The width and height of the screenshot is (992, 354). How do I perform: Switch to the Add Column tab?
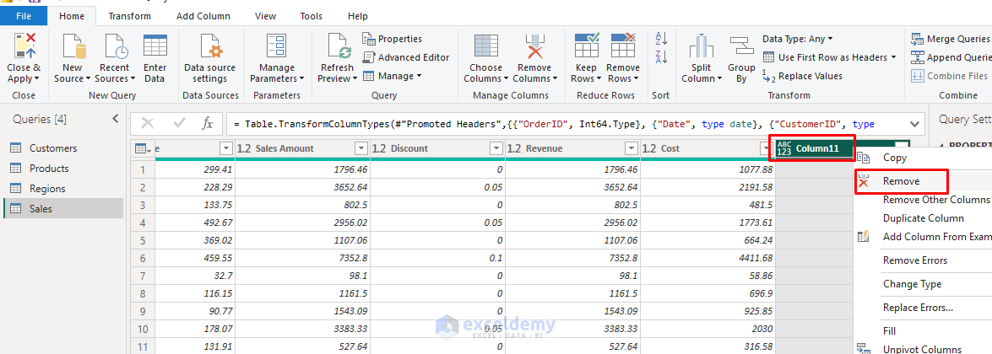[203, 16]
